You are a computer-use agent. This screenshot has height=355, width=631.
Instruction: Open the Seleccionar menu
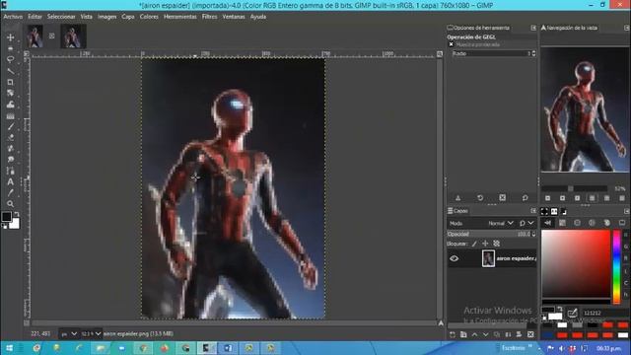(61, 17)
